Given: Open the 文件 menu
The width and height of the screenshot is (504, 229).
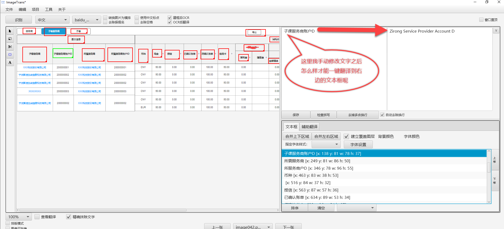Looking at the screenshot, I should click(9, 9).
